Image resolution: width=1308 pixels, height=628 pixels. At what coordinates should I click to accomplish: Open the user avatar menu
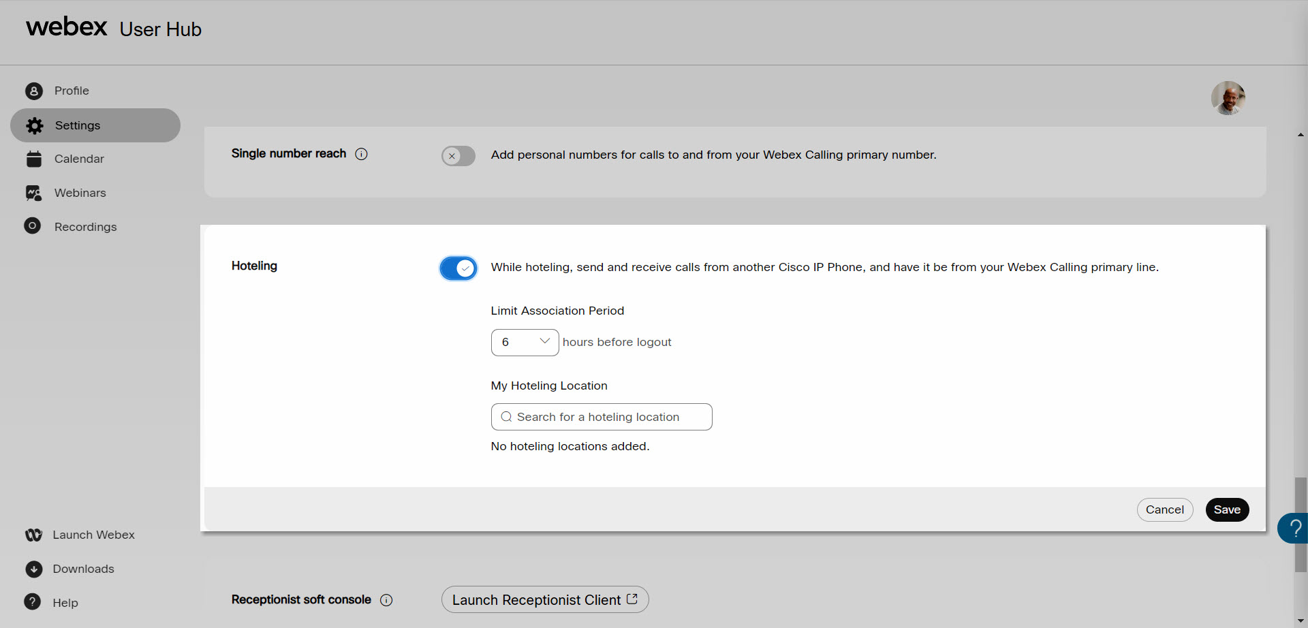pos(1228,98)
